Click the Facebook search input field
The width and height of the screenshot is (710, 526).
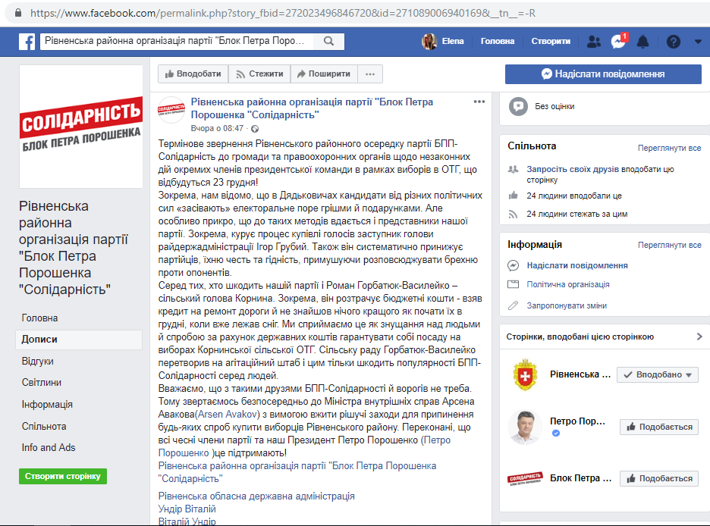(177, 41)
